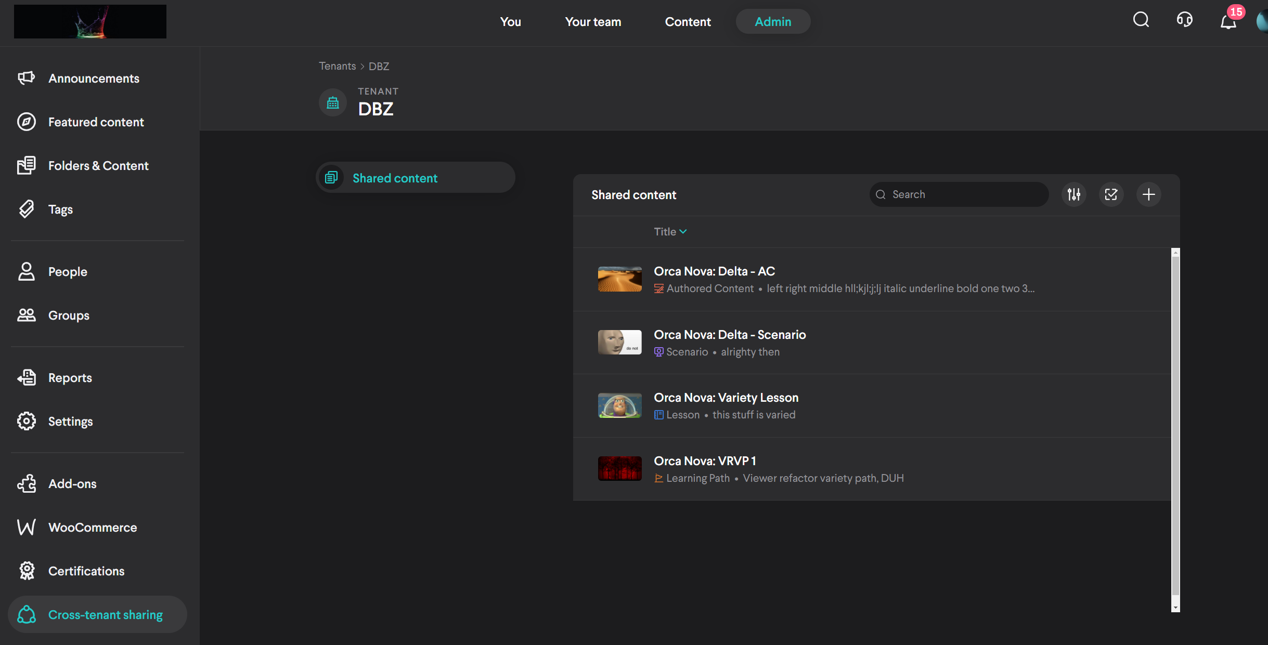This screenshot has width=1268, height=645.
Task: Go back to Tenants via breadcrumb
Action: [x=337, y=66]
